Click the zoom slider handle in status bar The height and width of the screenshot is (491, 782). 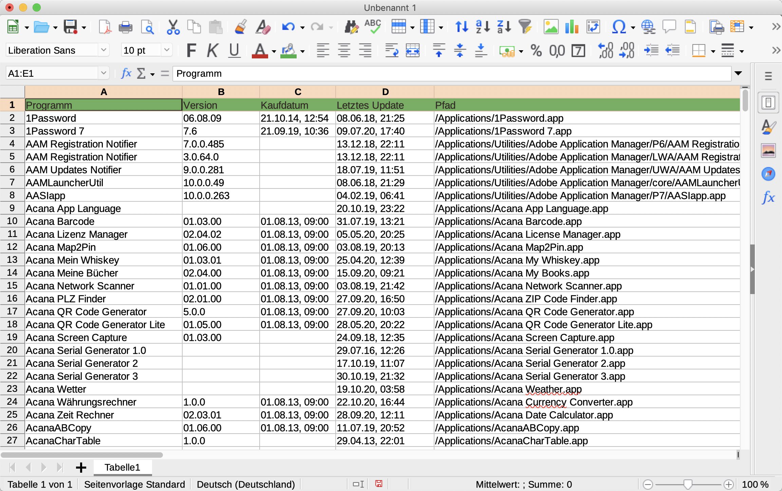pyautogui.click(x=688, y=484)
